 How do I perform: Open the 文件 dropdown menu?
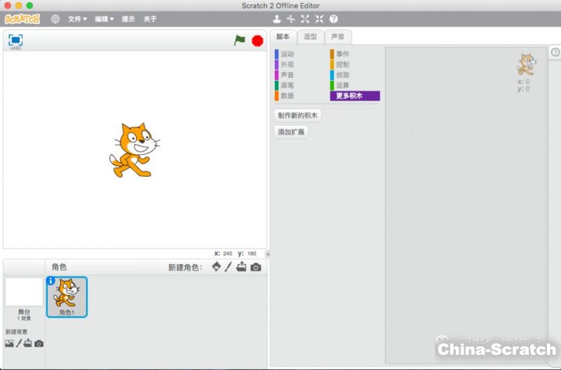click(77, 19)
